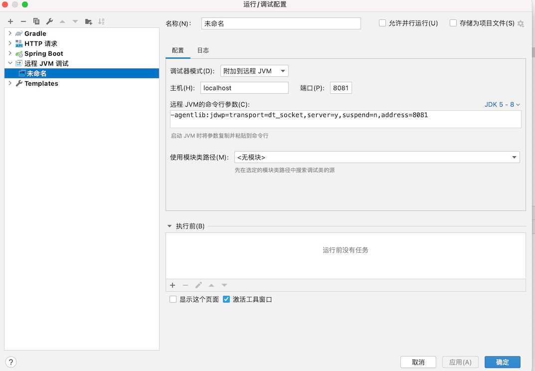Click the copy configuration icon
The image size is (535, 371).
pos(36,21)
